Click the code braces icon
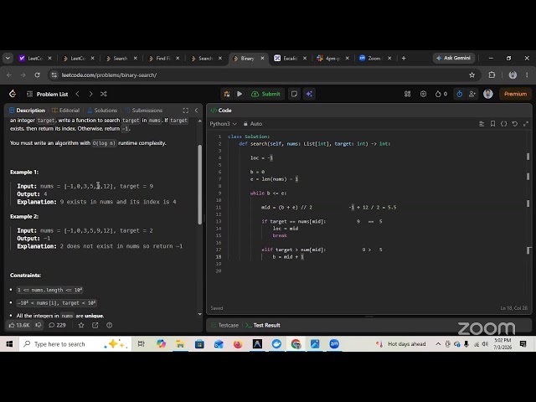This screenshot has width=536, height=402. point(503,124)
